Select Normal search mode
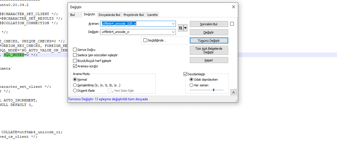This screenshot has width=337, height=142. 75,80
